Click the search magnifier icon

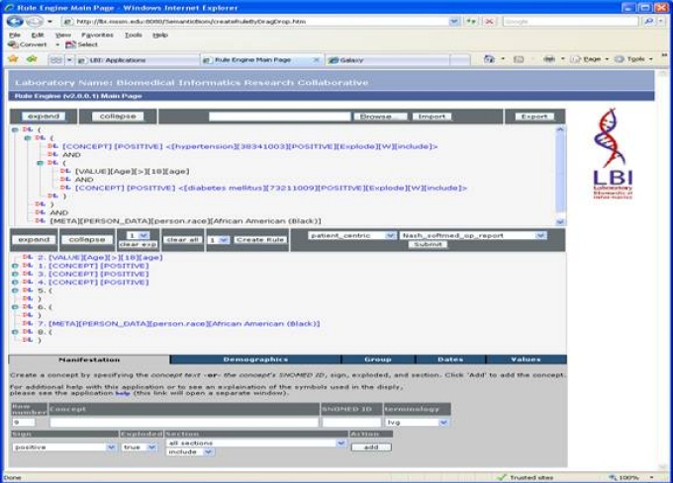[x=647, y=21]
